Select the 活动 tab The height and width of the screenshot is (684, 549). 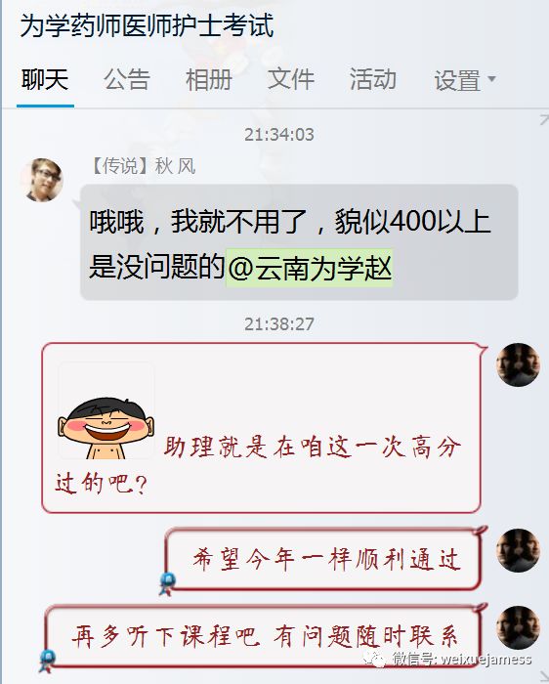372,80
